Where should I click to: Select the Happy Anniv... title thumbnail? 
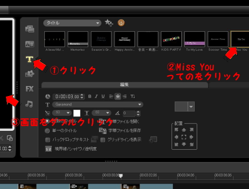[124, 39]
